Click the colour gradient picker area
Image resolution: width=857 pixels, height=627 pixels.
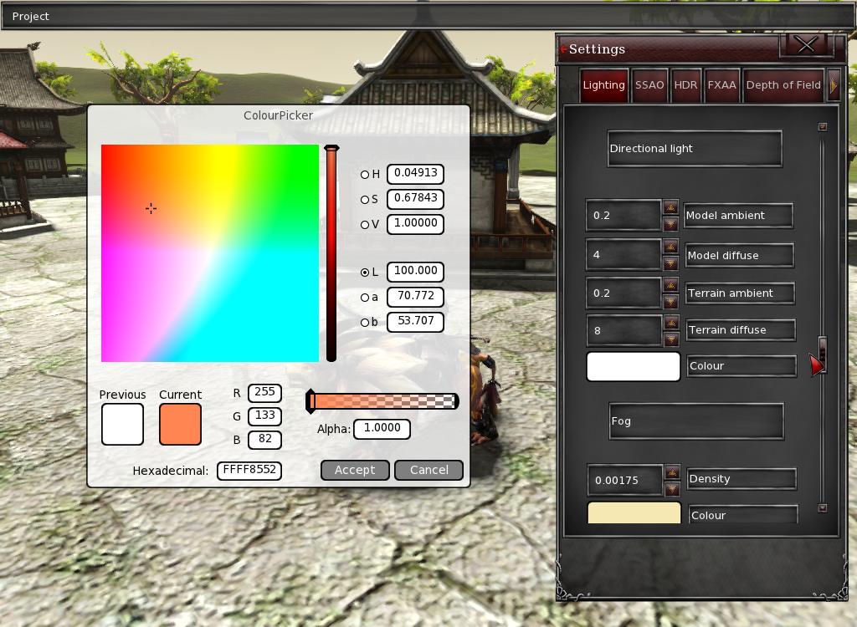pyautogui.click(x=210, y=253)
